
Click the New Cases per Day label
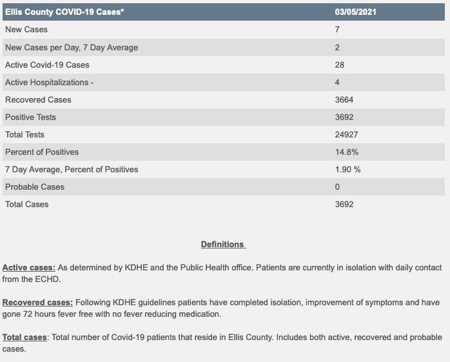[72, 47]
